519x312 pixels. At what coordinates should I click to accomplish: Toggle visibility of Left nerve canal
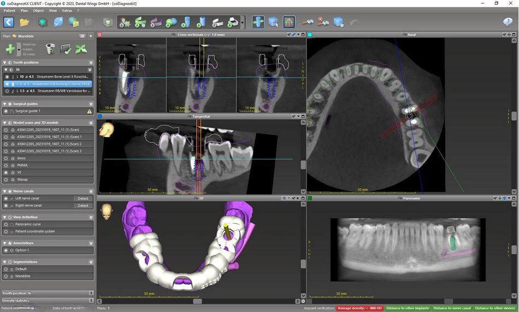[x=6, y=198]
